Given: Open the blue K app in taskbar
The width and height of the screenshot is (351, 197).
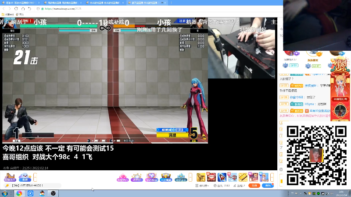Looking at the screenshot, I should [x=30, y=193].
